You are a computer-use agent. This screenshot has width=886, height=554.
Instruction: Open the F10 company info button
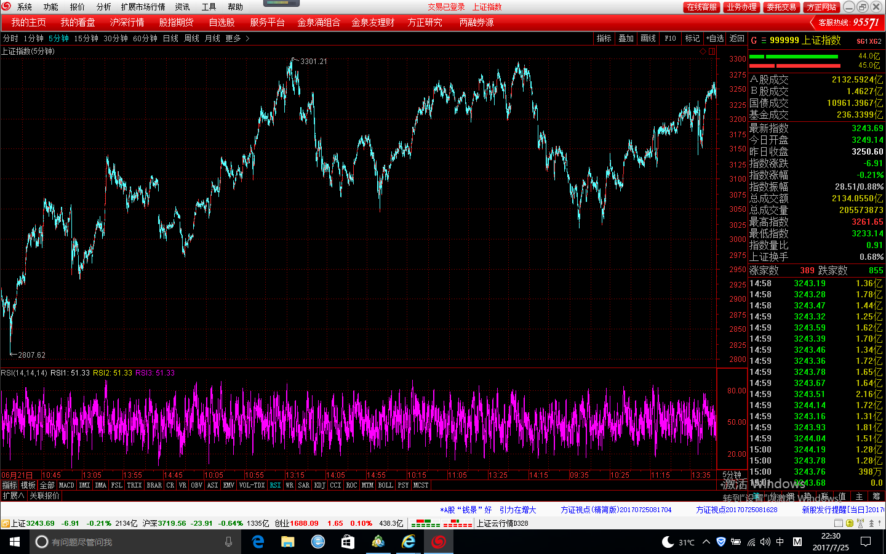tap(670, 38)
